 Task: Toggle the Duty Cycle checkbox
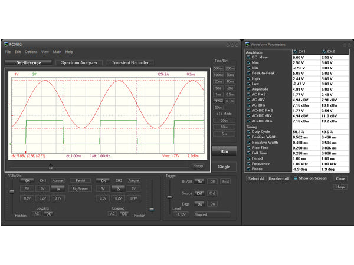(x=247, y=131)
